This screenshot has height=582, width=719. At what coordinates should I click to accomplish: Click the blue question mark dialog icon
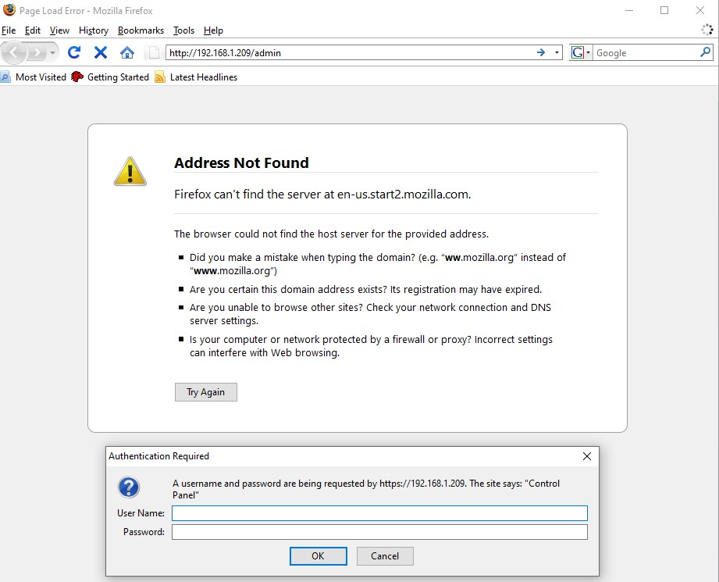pos(129,487)
